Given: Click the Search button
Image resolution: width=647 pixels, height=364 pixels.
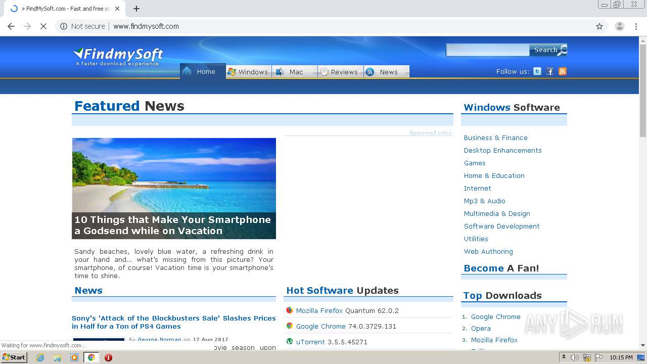Looking at the screenshot, I should point(548,50).
